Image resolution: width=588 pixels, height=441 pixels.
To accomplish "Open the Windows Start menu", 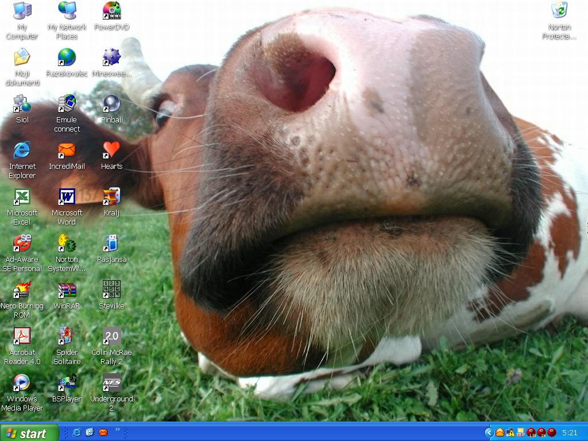I will [29, 433].
